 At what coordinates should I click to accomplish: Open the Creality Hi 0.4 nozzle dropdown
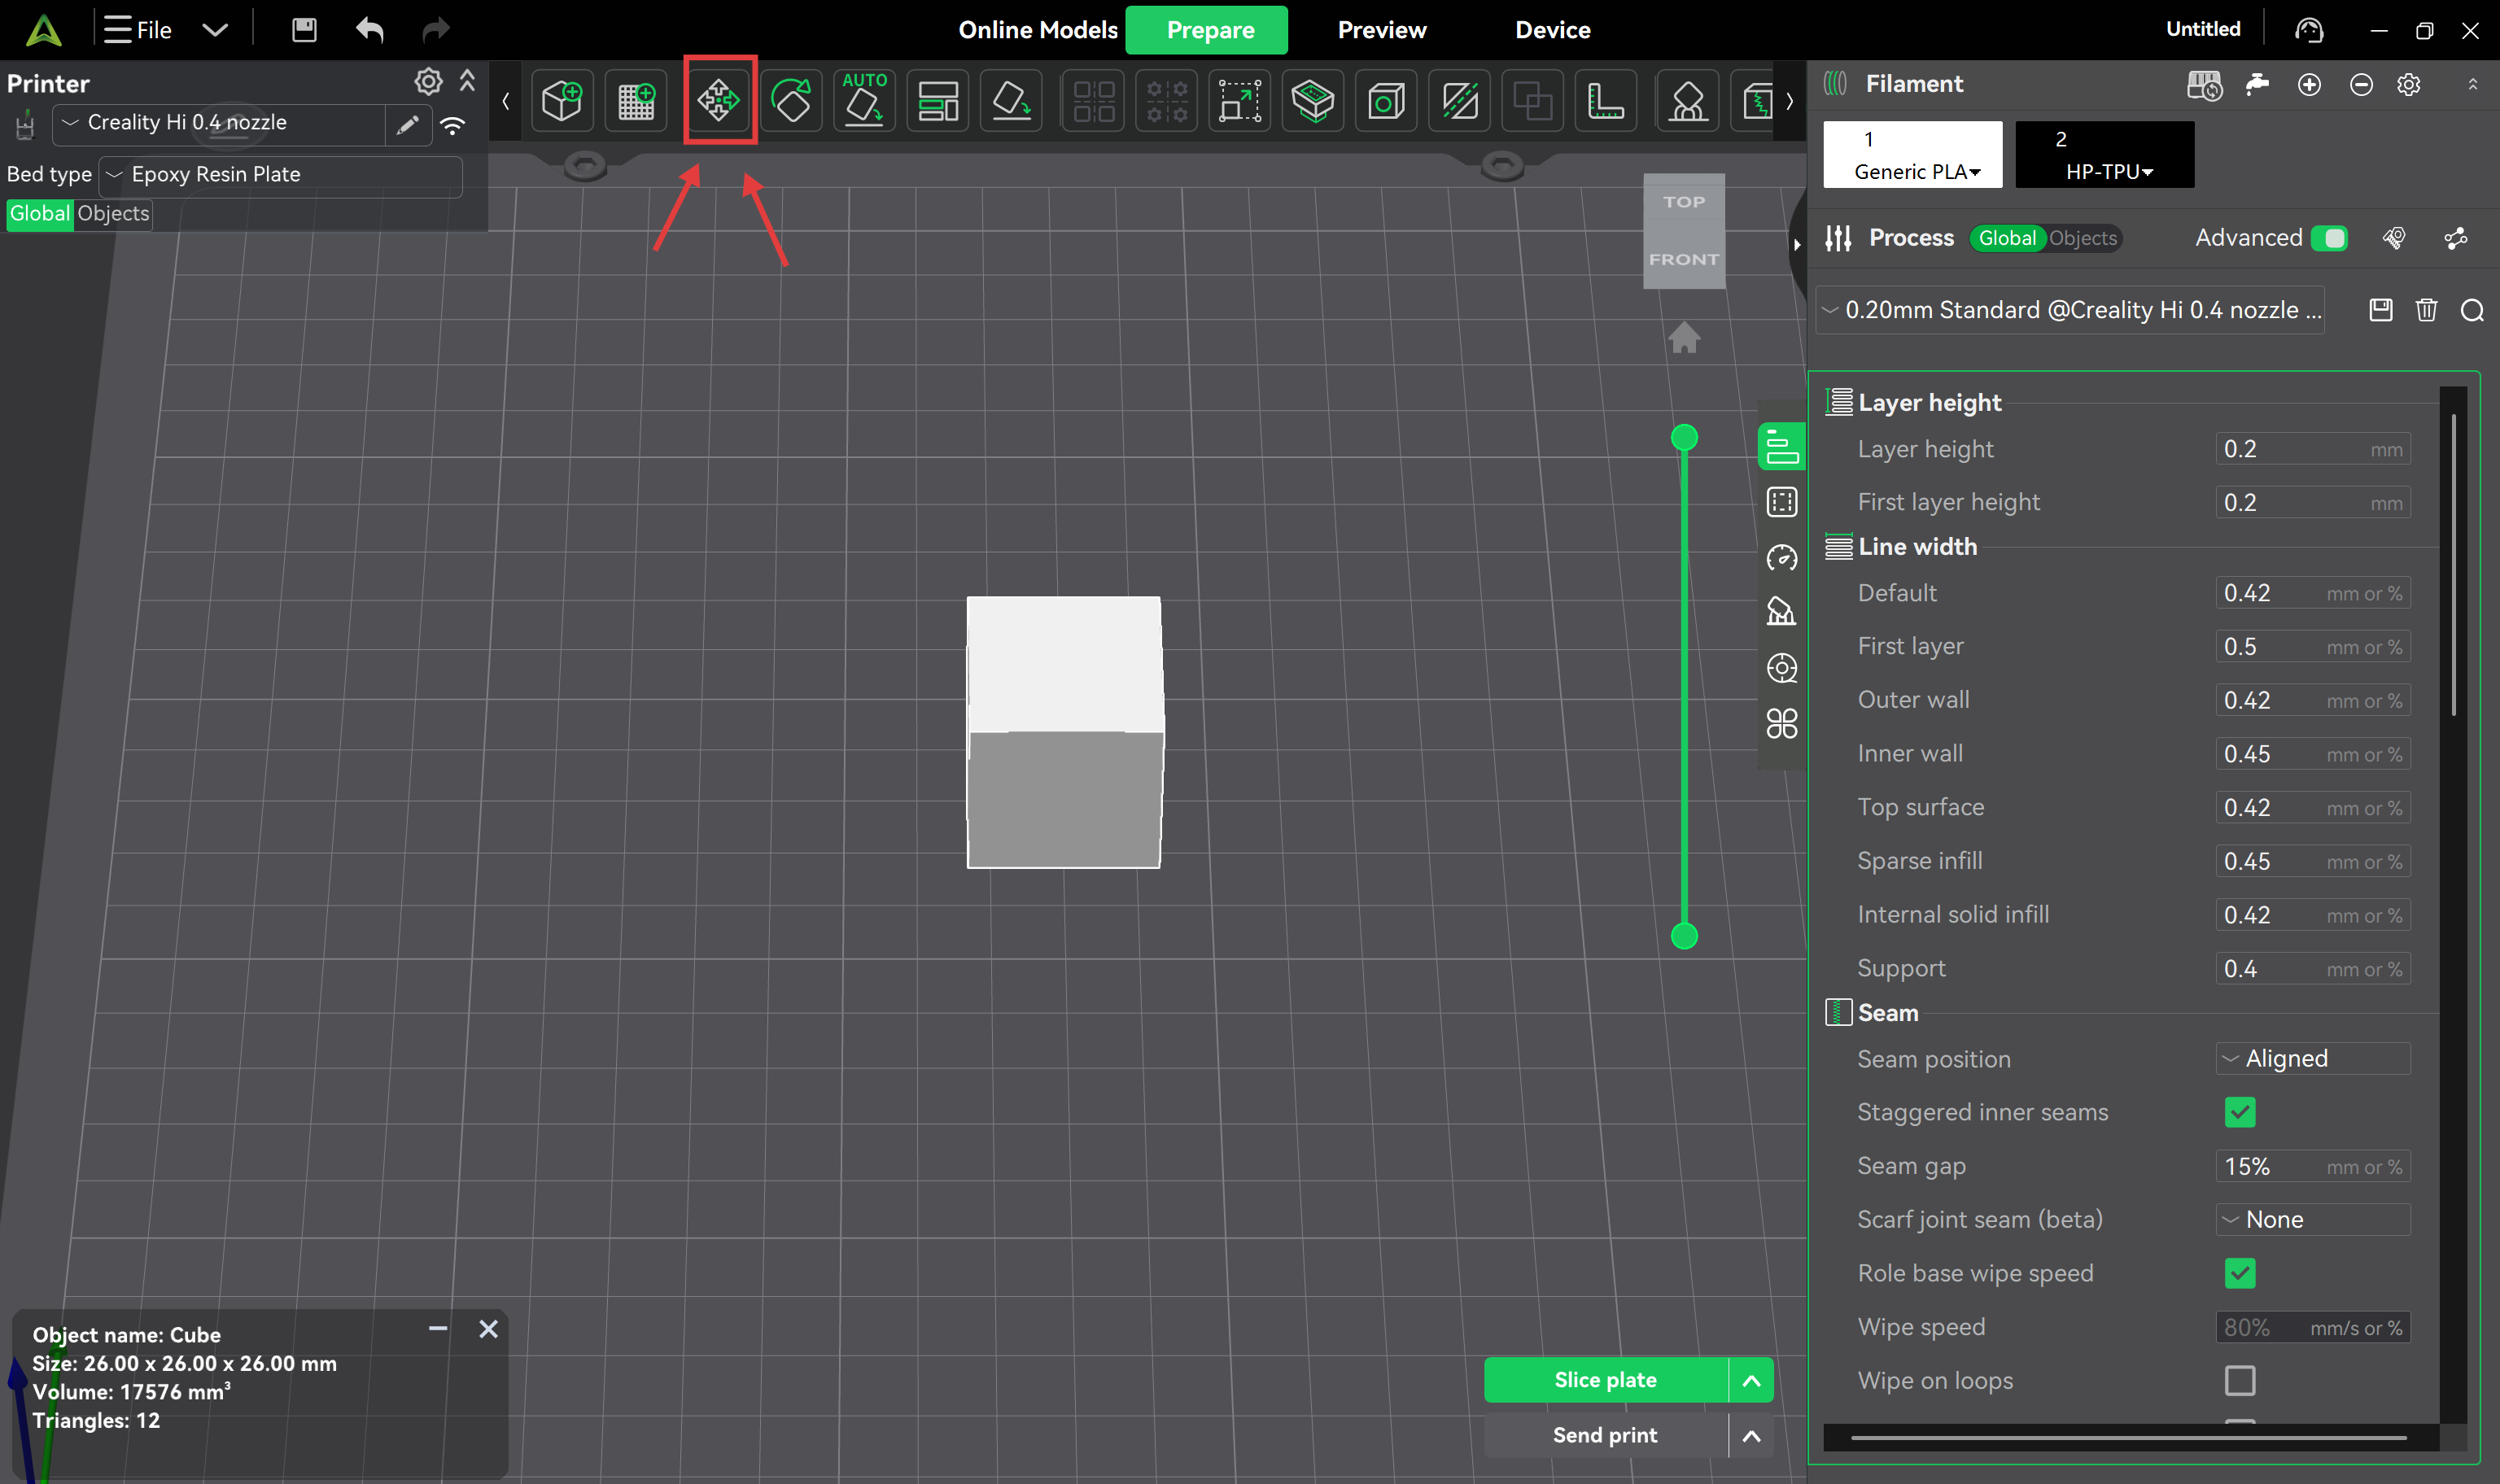[x=220, y=124]
